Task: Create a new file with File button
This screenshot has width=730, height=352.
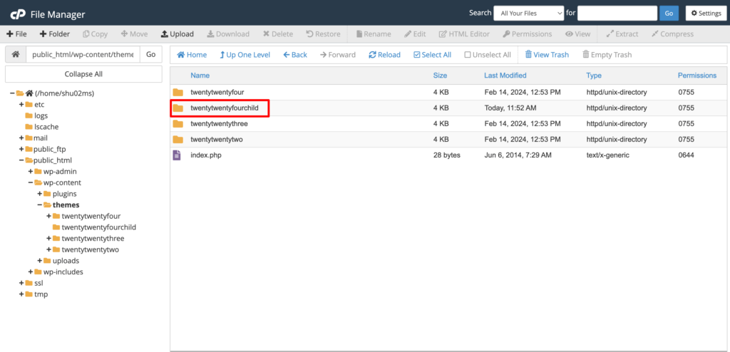Action: pos(17,34)
